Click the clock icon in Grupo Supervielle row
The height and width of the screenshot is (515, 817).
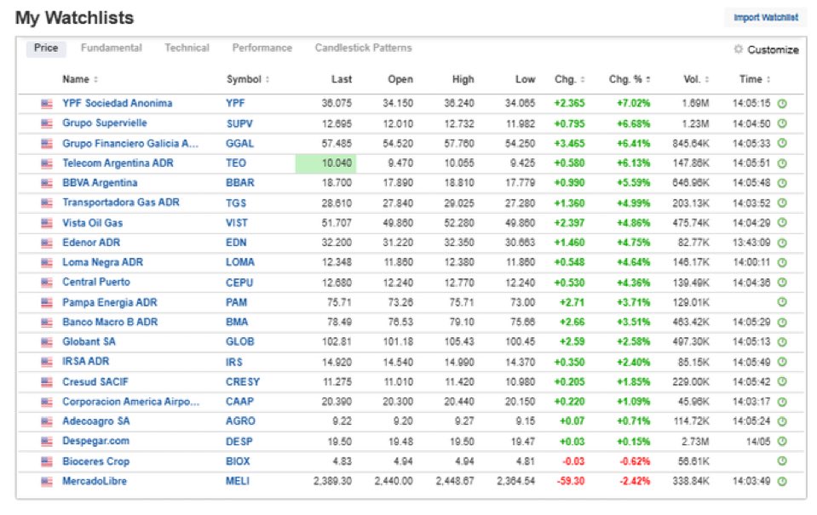782,123
